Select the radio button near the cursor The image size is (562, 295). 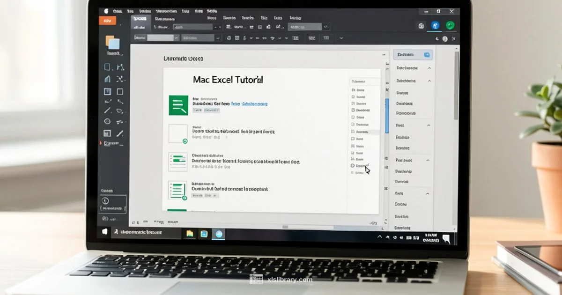pos(352,165)
